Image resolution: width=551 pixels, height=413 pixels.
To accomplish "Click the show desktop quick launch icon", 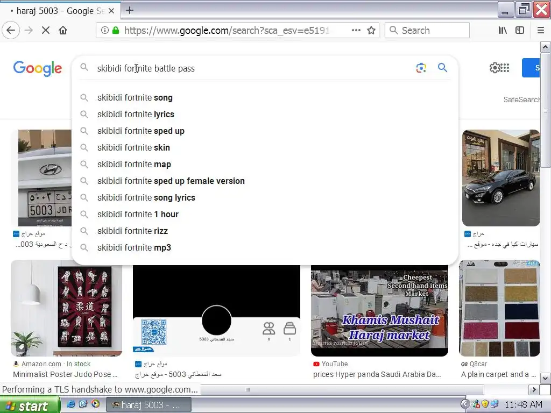I will (83, 404).
